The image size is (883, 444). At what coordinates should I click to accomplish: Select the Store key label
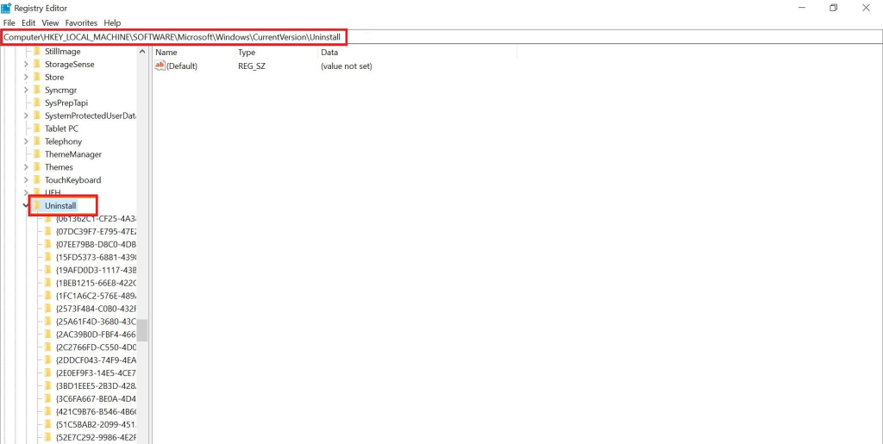(54, 77)
